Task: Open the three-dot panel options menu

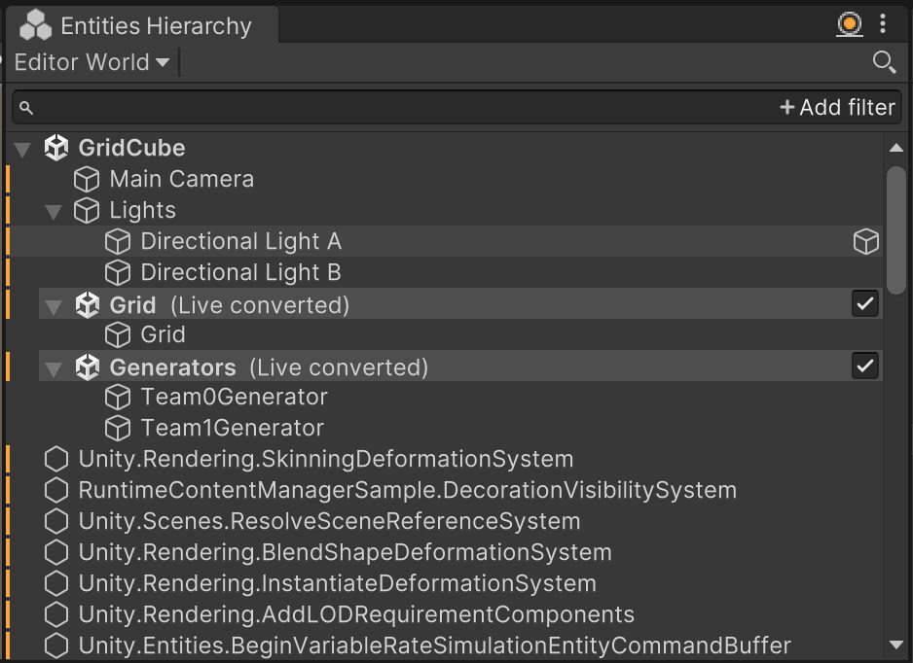Action: tap(883, 24)
